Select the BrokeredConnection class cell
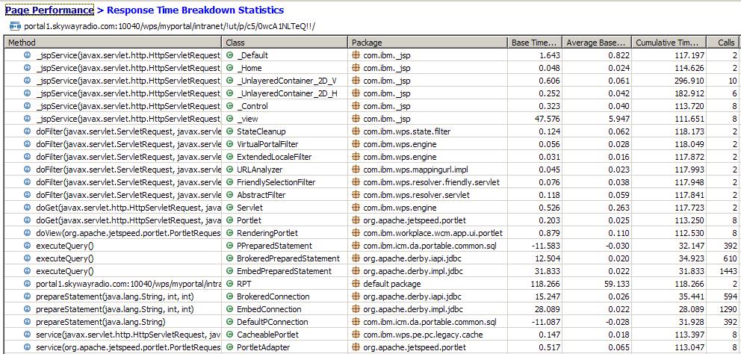Screen dimensions: 741x354 coord(285,296)
